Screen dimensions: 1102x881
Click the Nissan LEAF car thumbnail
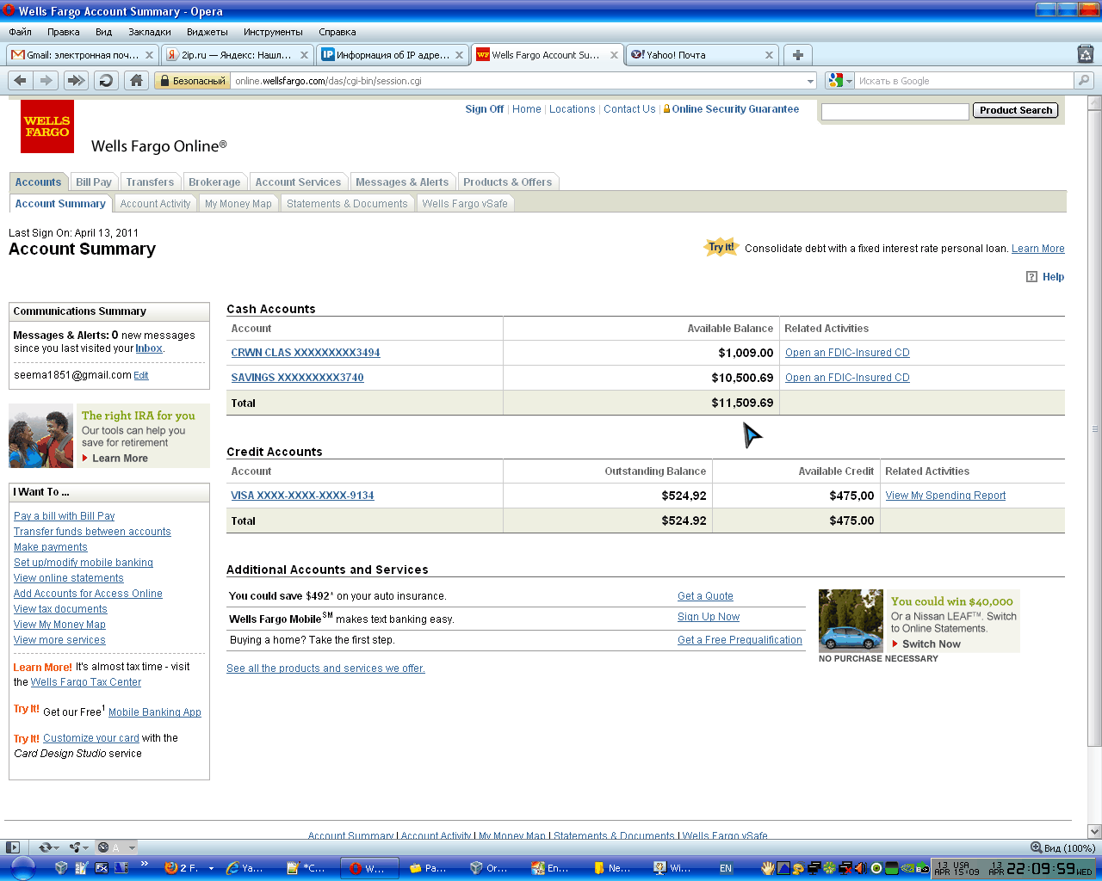coord(851,619)
